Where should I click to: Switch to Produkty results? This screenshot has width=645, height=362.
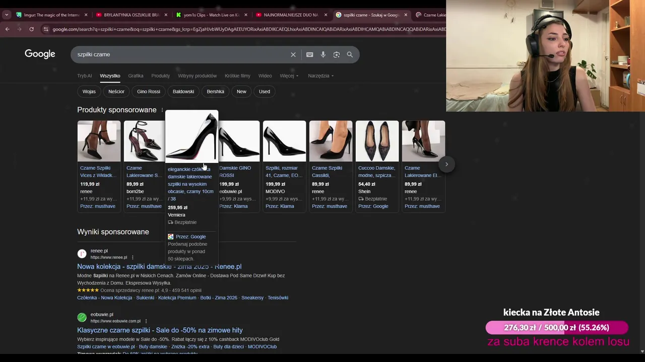click(x=160, y=76)
